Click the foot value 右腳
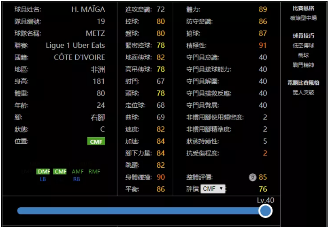This screenshot has height=228, width=328. coord(98,117)
